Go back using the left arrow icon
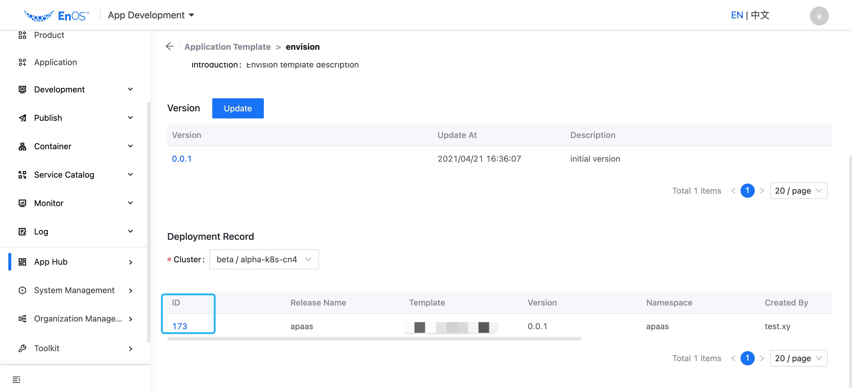This screenshot has height=392, width=852. point(170,46)
